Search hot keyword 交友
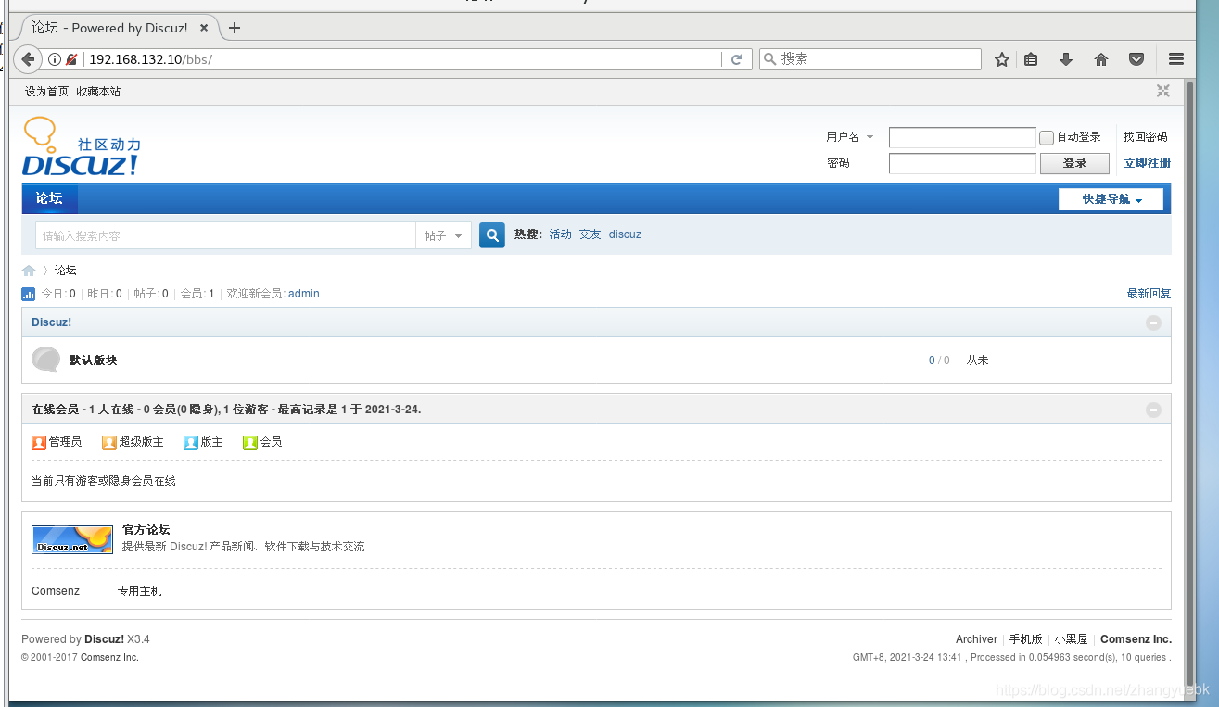This screenshot has height=707, width=1219. [x=590, y=234]
